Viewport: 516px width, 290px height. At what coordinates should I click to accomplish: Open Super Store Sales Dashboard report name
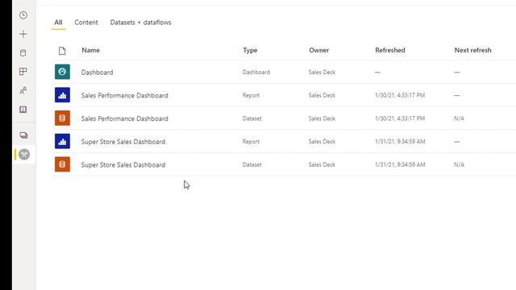pyautogui.click(x=123, y=142)
